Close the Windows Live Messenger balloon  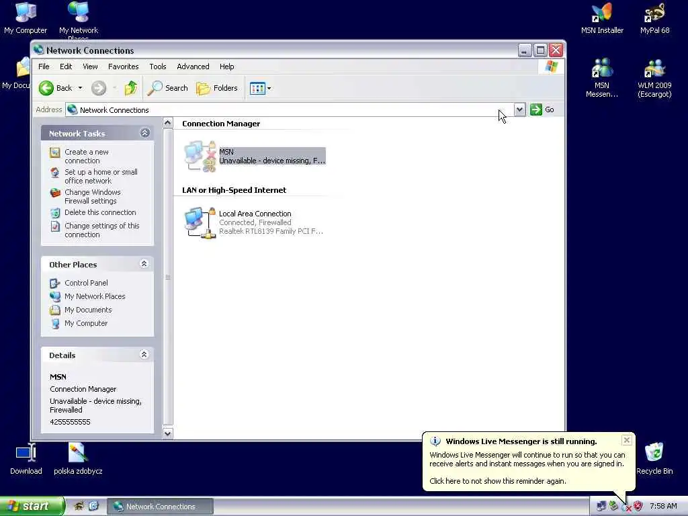pos(627,440)
